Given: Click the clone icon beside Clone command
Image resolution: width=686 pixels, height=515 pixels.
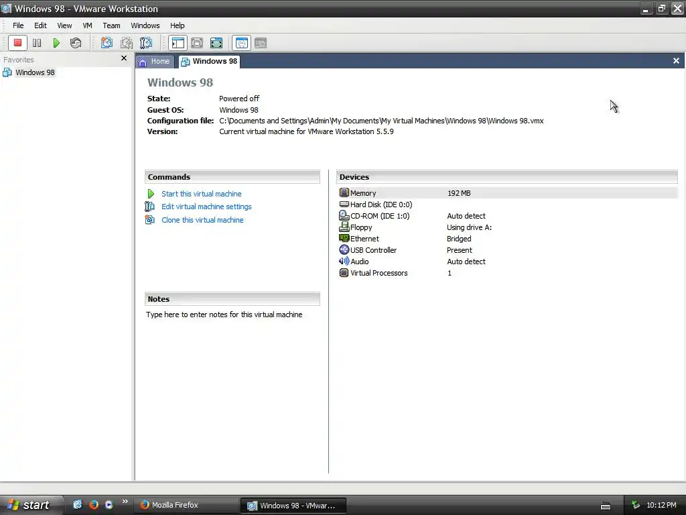Looking at the screenshot, I should click(x=149, y=219).
